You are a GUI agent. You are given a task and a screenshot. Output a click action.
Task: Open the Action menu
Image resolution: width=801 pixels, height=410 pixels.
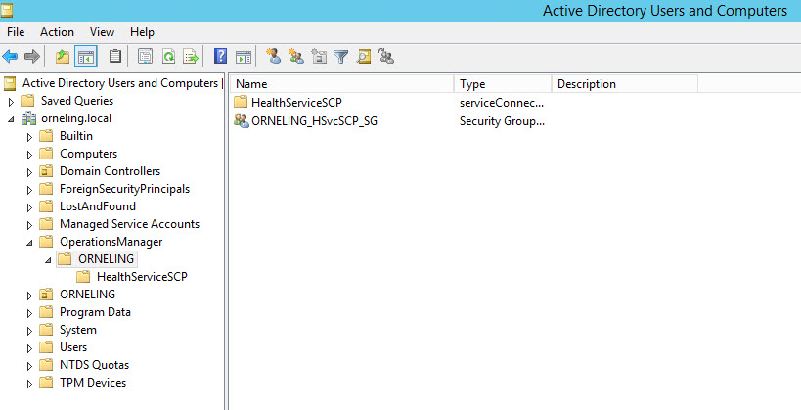coord(57,32)
